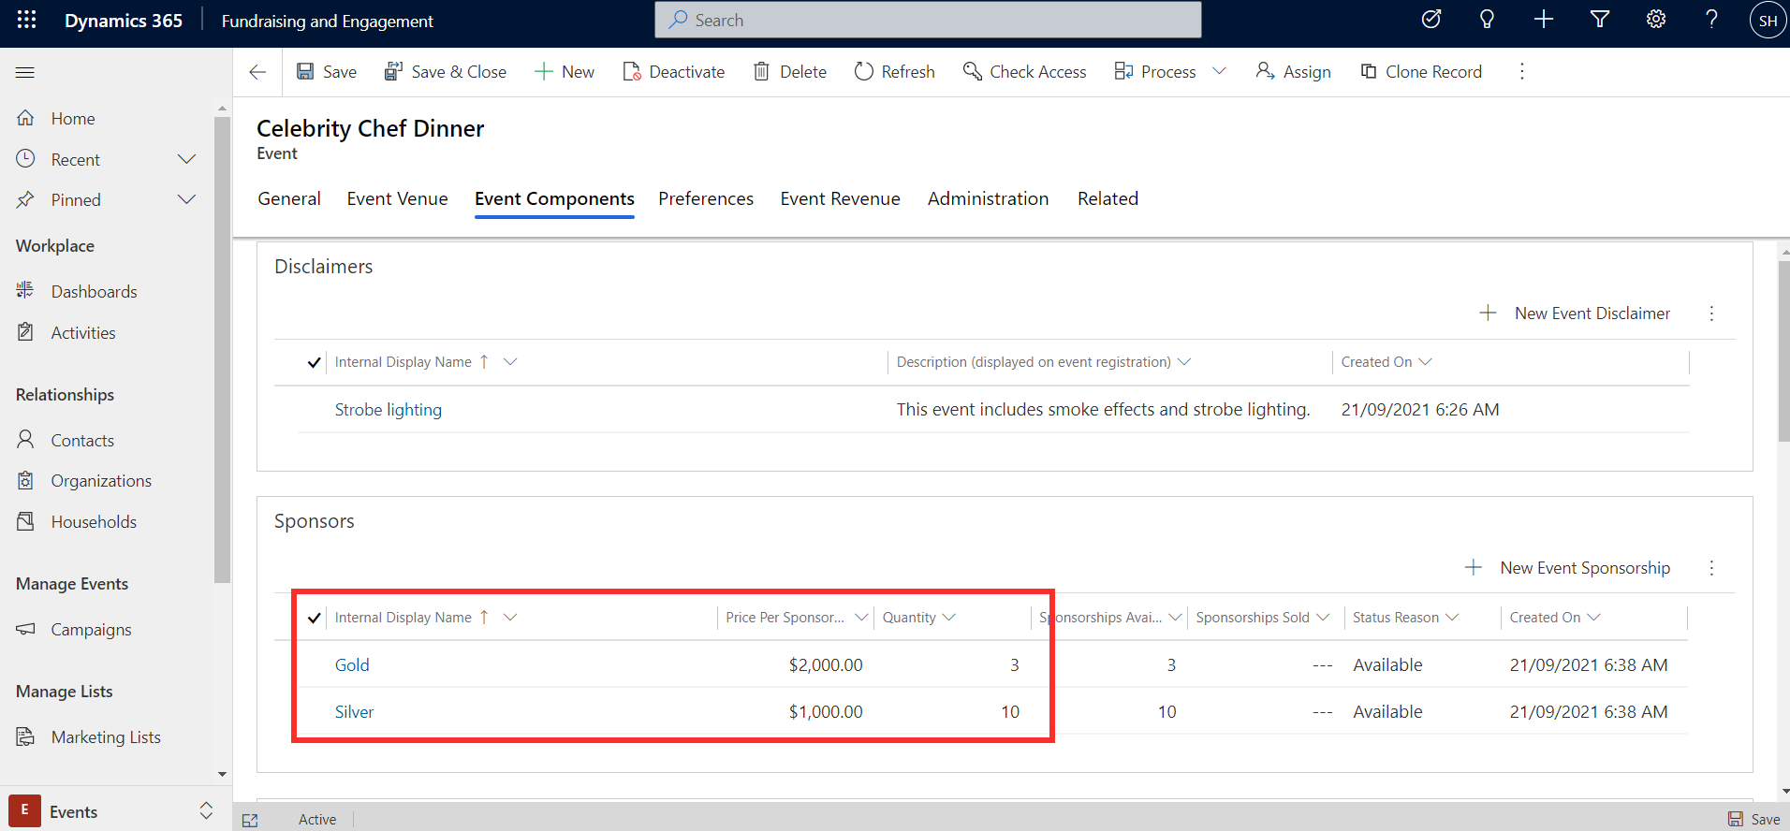Open Disclaimers Internal Display Name column dropdown
The height and width of the screenshot is (831, 1790).
[x=510, y=362]
